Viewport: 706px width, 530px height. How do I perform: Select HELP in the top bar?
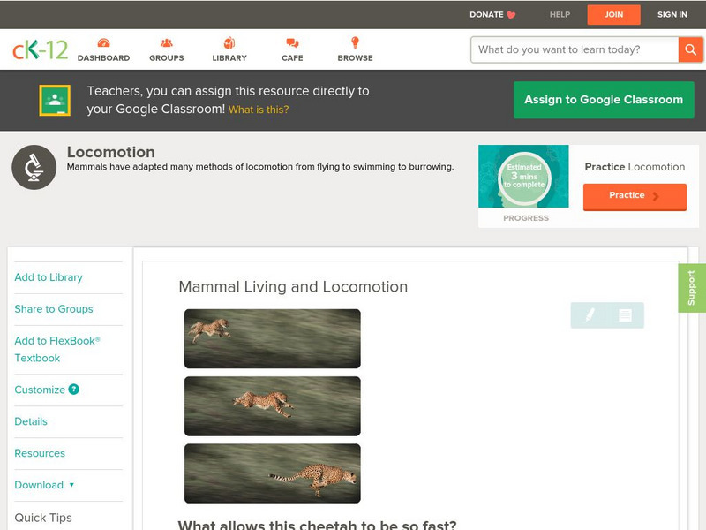(x=559, y=14)
